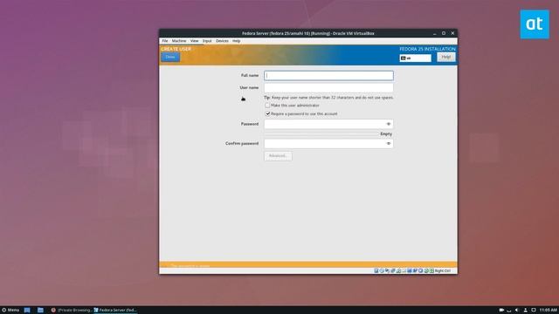Switch to the Private Browsing taskbar window
The image size is (559, 314).
click(72, 311)
